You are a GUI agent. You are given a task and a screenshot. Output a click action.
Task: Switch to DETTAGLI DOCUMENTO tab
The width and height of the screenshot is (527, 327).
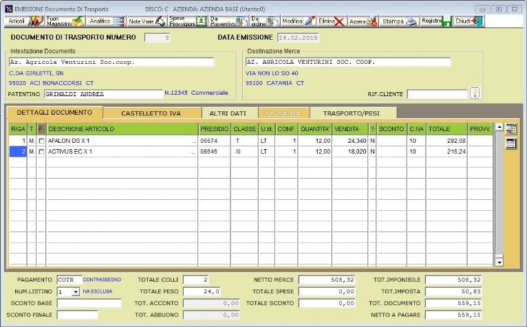click(54, 113)
